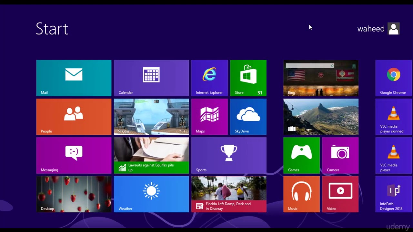413x232 pixels.
Task: Open the Camera app tile
Action: pyautogui.click(x=340, y=155)
